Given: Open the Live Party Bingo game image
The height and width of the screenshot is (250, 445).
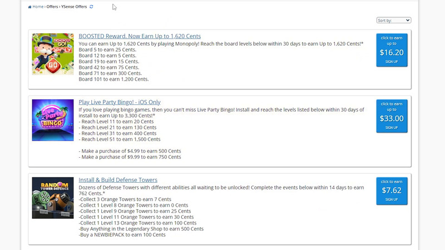Looking at the screenshot, I should (x=53, y=120).
